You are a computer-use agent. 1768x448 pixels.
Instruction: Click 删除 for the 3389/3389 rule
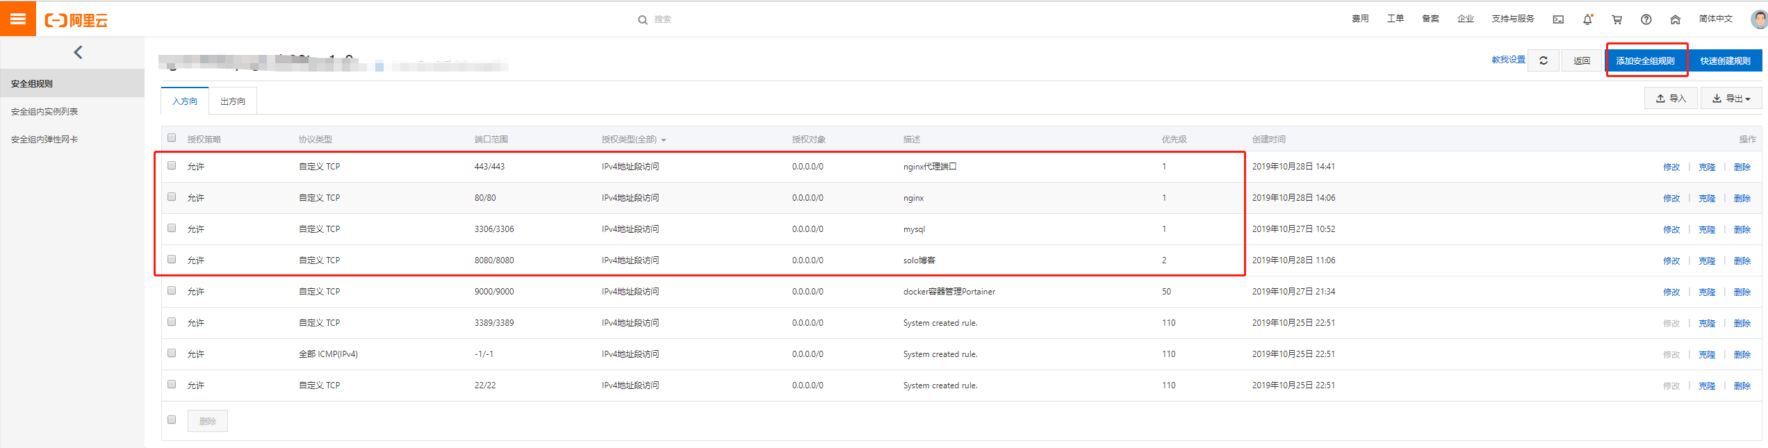coord(1742,324)
